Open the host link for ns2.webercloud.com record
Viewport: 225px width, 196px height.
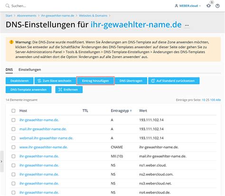tap(39, 174)
